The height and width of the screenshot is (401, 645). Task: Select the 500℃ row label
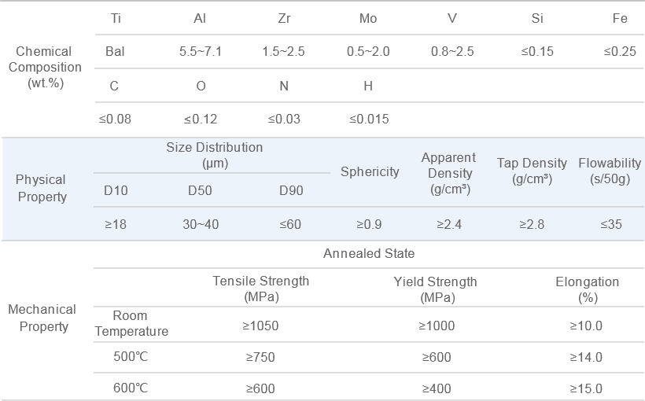click(131, 357)
